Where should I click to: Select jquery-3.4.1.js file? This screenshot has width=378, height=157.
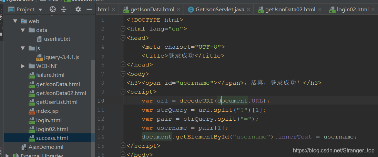(x=61, y=57)
